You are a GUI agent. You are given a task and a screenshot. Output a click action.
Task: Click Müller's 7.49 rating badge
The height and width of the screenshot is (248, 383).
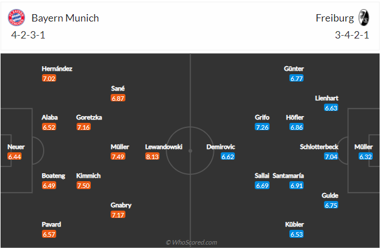click(118, 156)
